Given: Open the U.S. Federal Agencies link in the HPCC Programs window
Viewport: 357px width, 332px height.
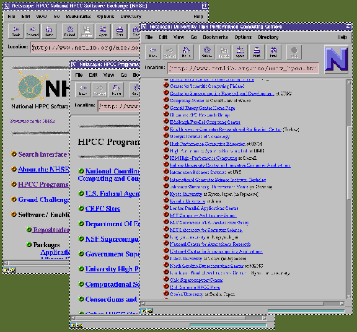Looking at the screenshot, I should (x=112, y=193).
